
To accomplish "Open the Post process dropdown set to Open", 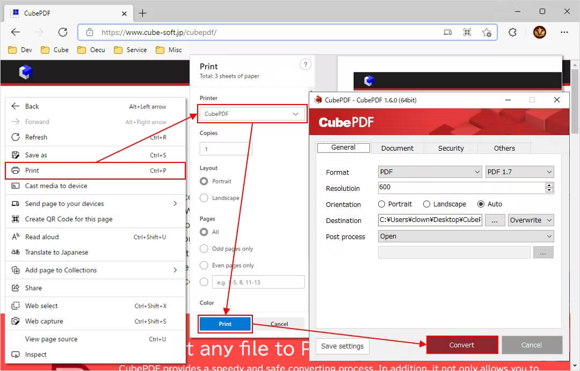I will click(465, 236).
